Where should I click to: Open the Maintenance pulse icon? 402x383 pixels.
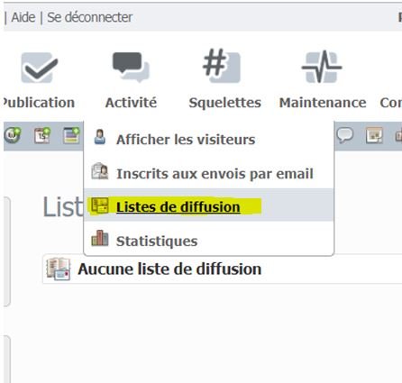pos(322,67)
